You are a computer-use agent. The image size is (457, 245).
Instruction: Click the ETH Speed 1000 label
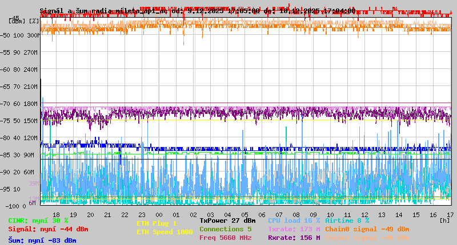165,232
